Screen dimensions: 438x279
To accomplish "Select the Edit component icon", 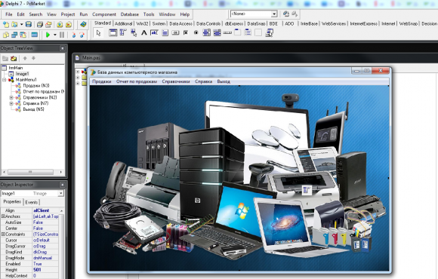I will point(154,33).
